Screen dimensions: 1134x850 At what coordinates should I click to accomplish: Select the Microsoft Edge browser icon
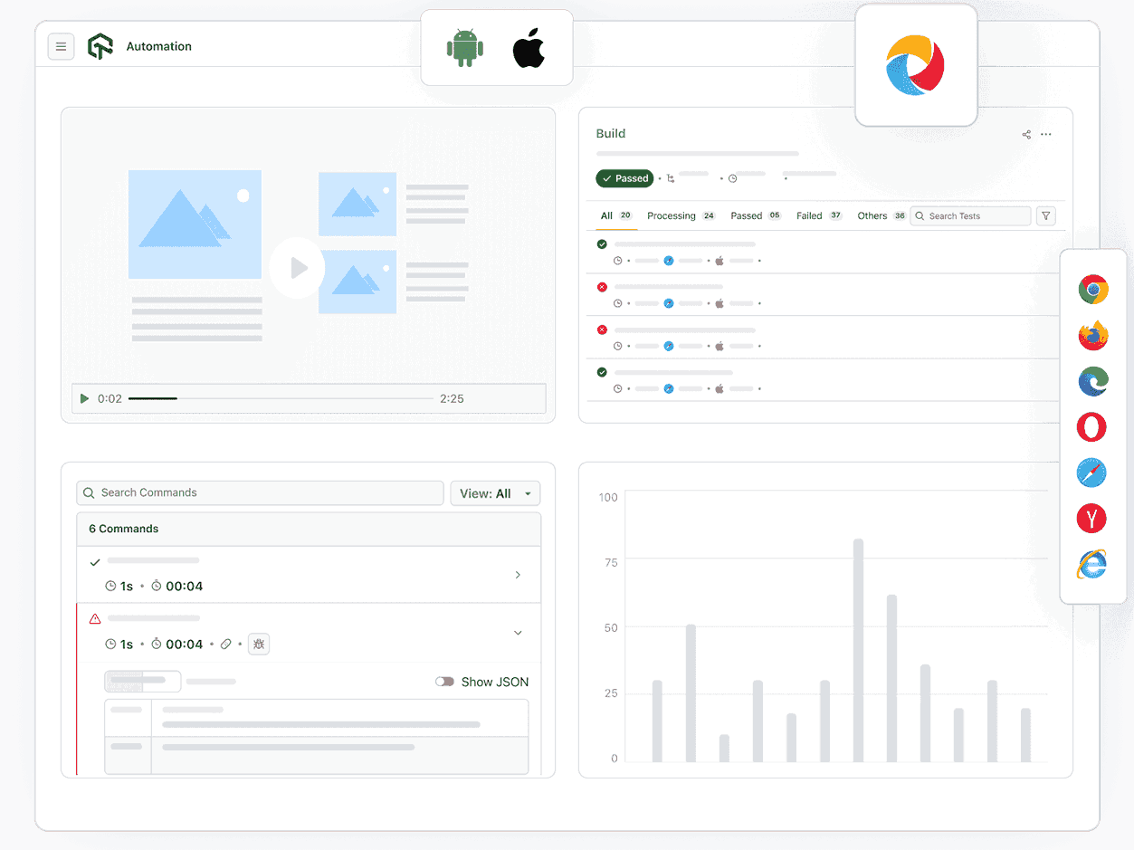click(1091, 381)
